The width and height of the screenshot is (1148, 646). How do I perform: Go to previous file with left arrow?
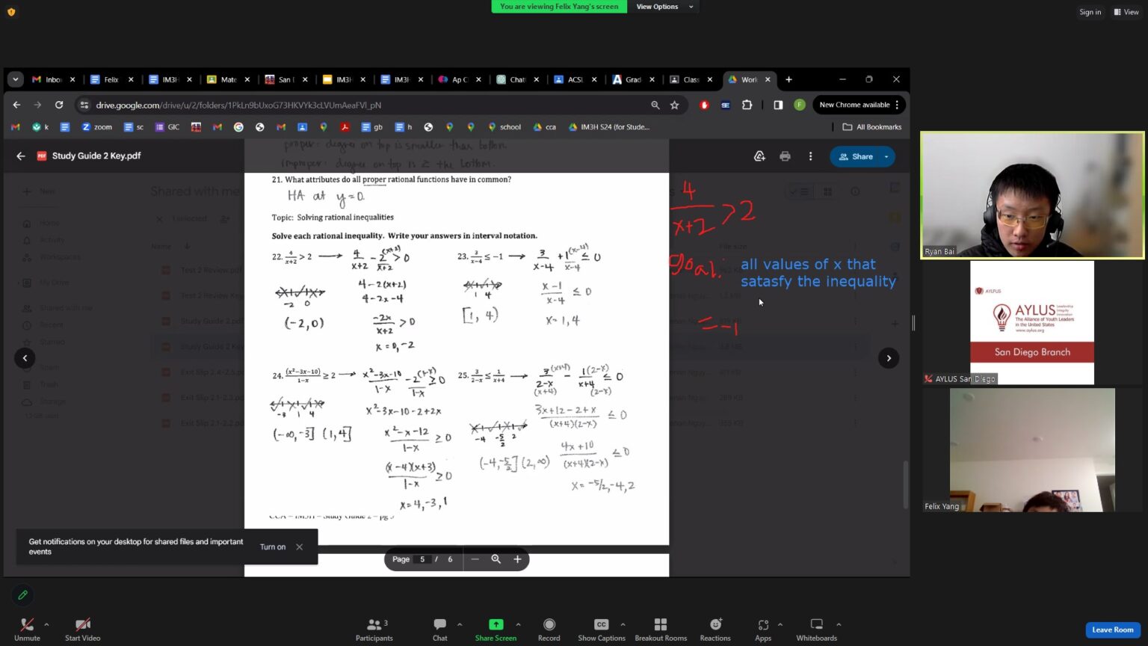coord(25,358)
